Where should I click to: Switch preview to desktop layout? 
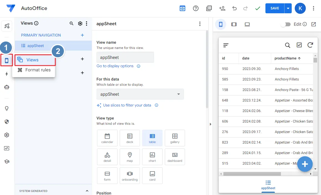pos(247,24)
